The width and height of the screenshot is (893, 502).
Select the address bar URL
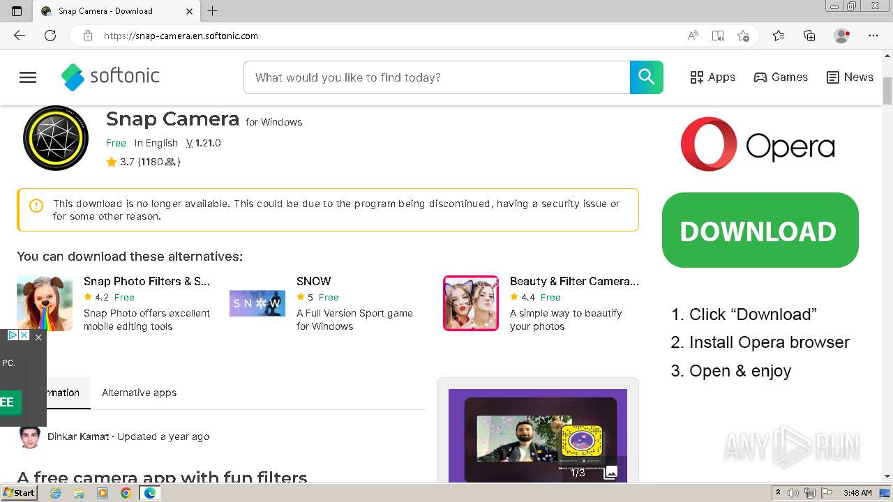[181, 36]
